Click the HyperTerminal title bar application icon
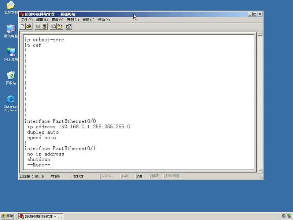This screenshot has width=293, height=220. pyautogui.click(x=22, y=14)
